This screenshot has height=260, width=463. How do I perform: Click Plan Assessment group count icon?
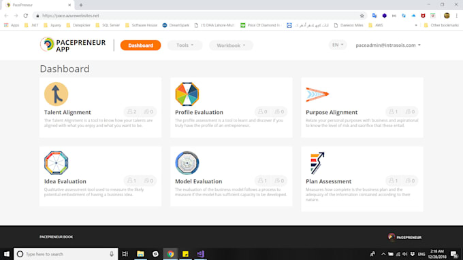pyautogui.click(x=408, y=181)
